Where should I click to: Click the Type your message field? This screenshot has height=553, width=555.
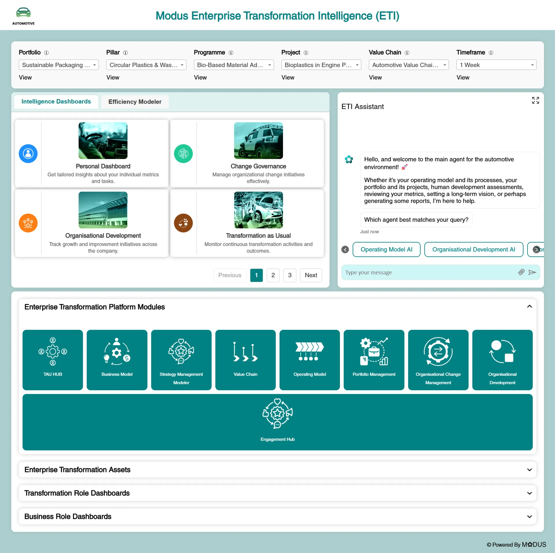(x=429, y=272)
